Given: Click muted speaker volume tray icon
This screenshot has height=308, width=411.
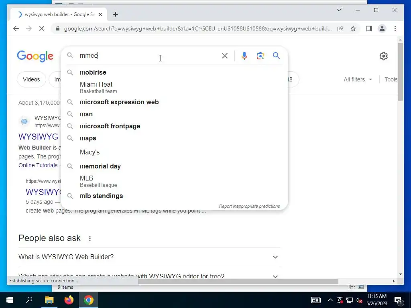Looking at the screenshot, I should (x=359, y=300).
